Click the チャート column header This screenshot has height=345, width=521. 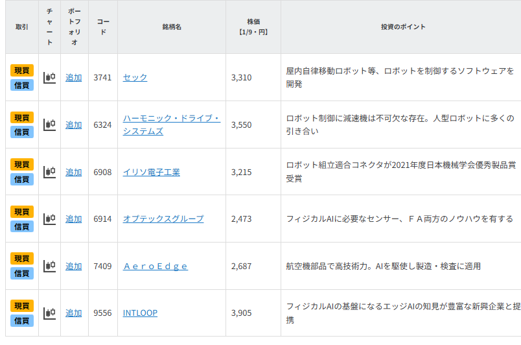[49, 27]
